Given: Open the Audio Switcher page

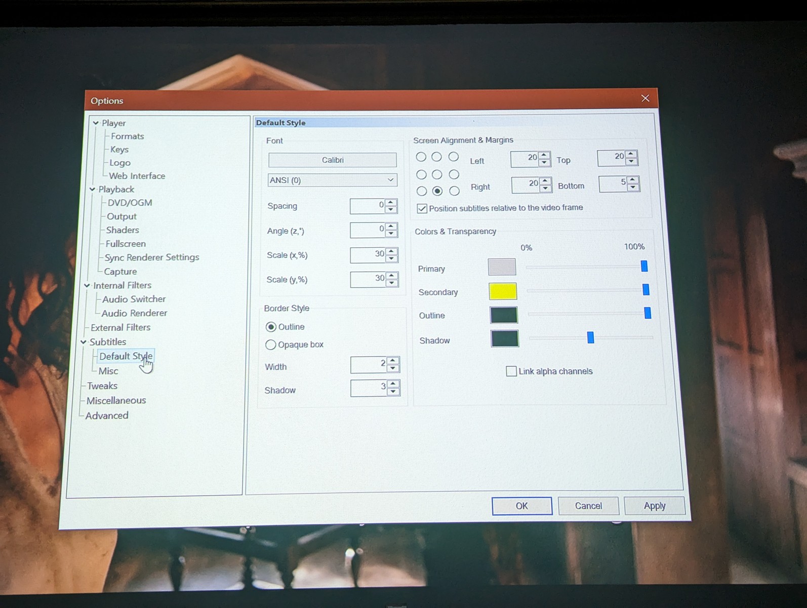Looking at the screenshot, I should [x=134, y=299].
